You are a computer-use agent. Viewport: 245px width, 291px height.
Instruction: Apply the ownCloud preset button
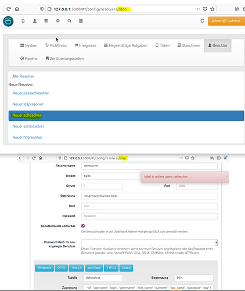[94, 268]
